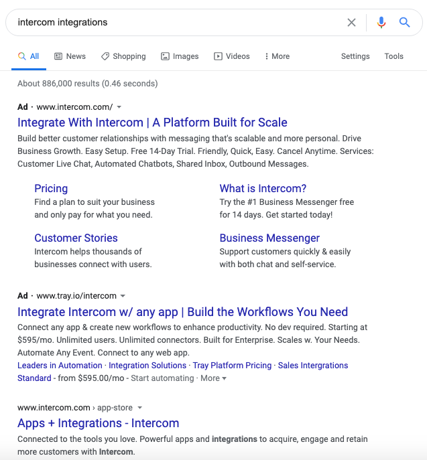Click the 'About 886,000 results' text

(x=88, y=84)
